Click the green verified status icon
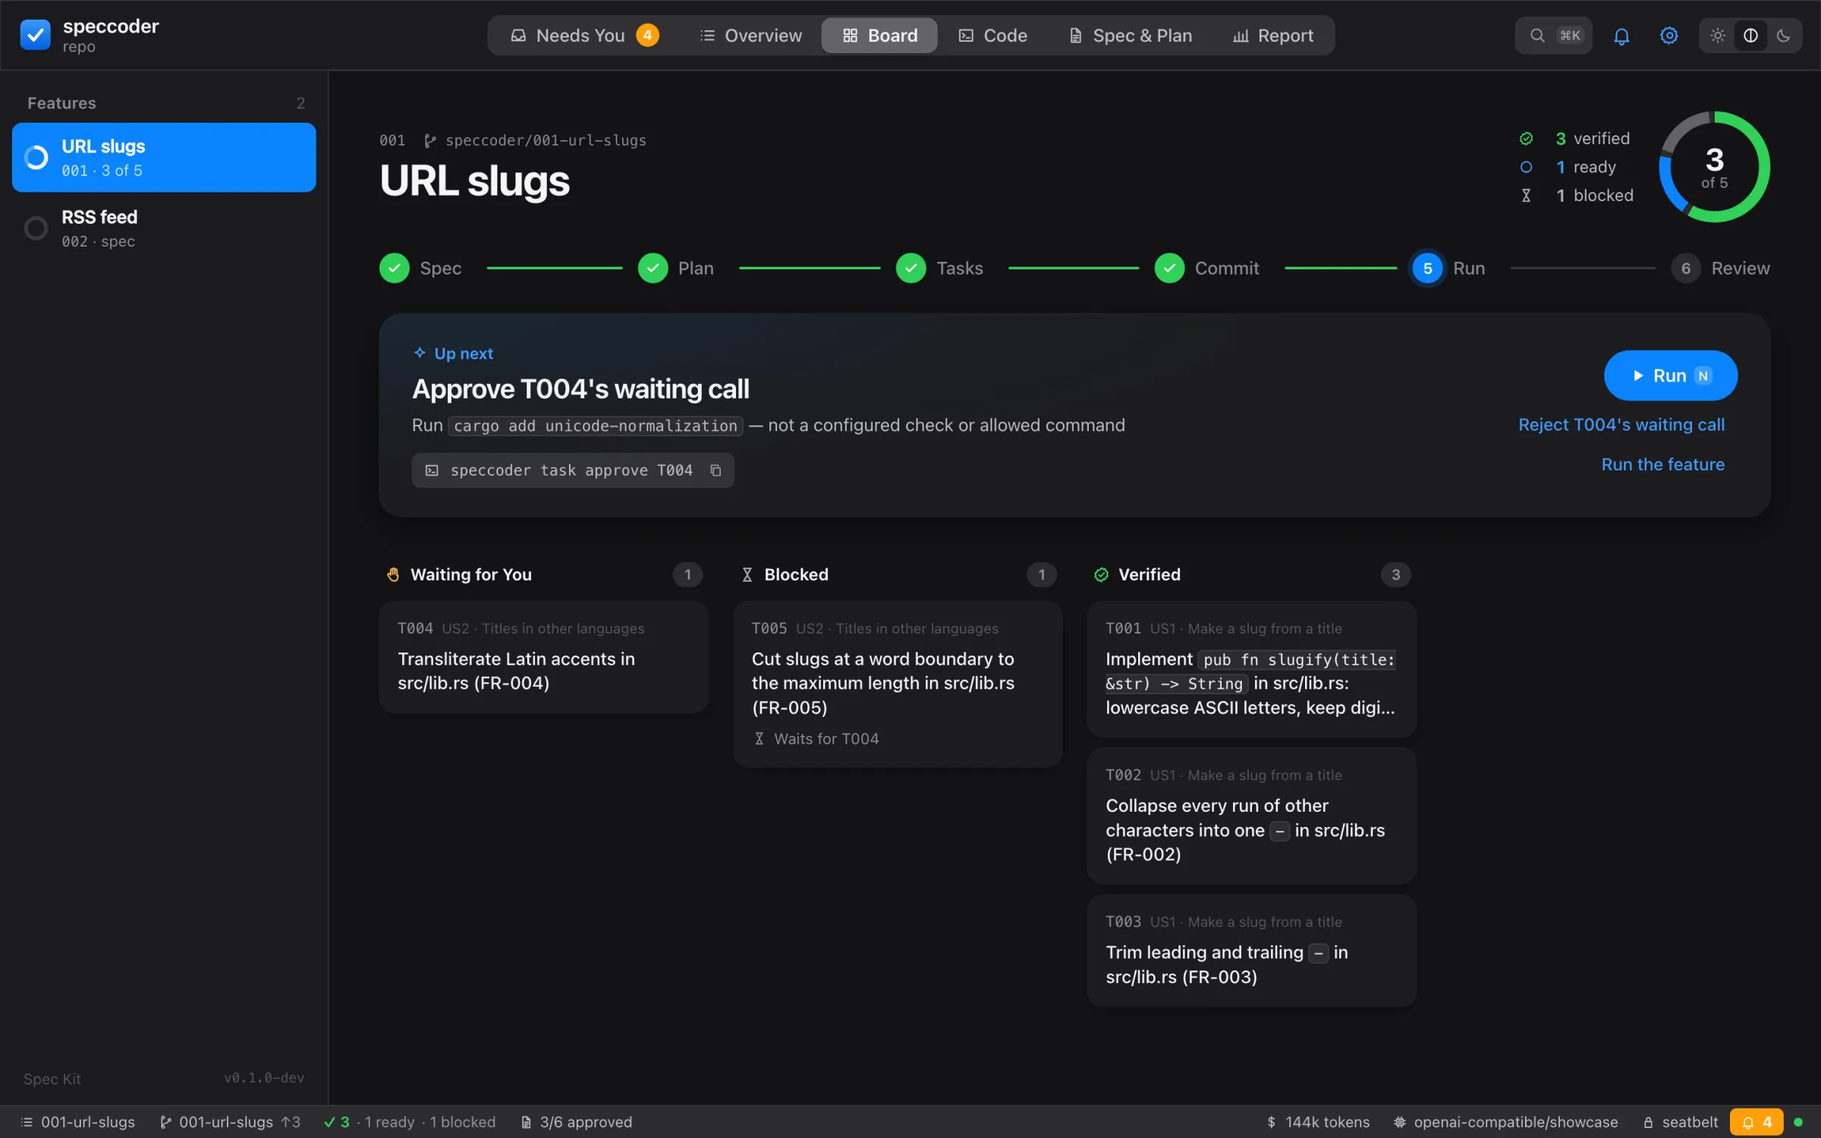1821x1138 pixels. click(x=1526, y=139)
